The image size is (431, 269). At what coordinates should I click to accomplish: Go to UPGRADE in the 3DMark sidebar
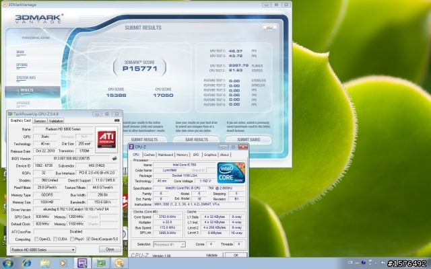23,103
